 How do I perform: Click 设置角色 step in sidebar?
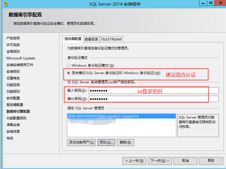[13, 78]
